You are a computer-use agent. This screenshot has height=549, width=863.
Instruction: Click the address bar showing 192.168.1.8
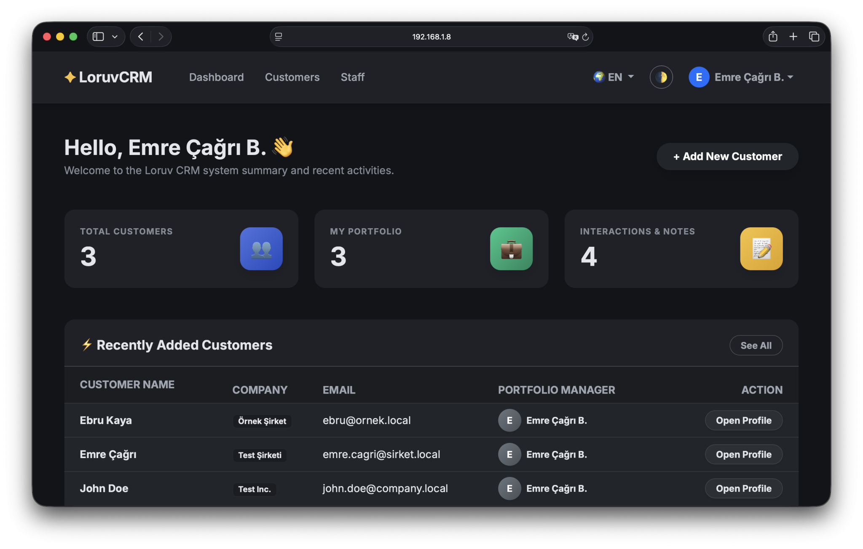pyautogui.click(x=431, y=37)
